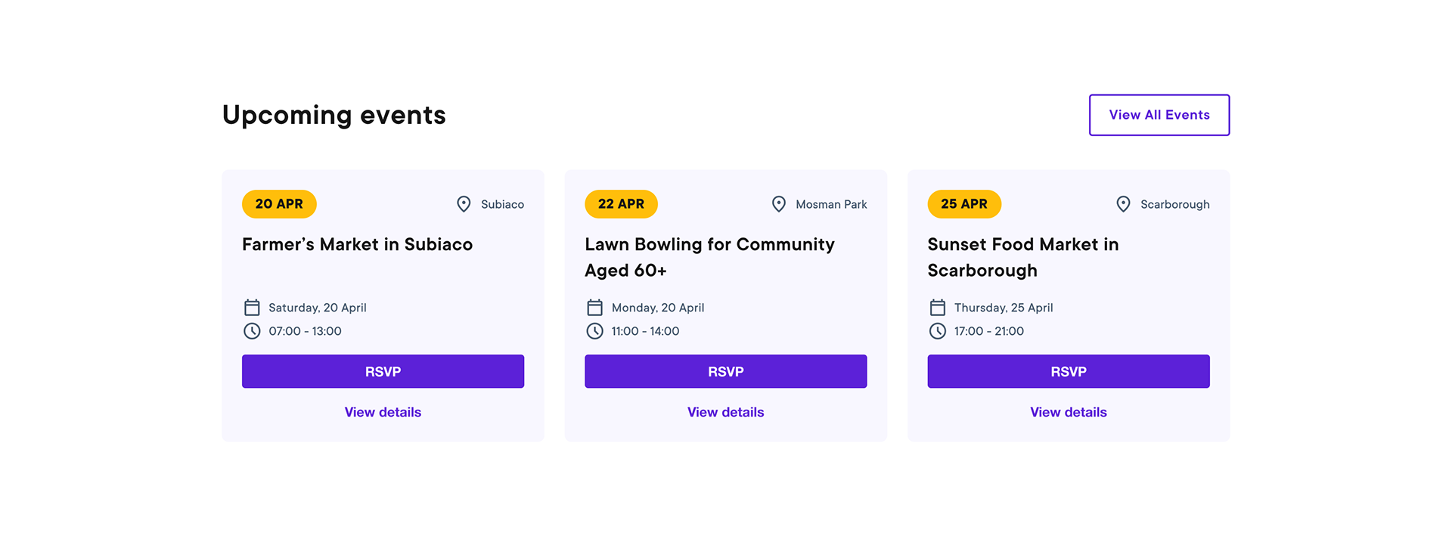RSVP to the Sunset Food Market in Scarborough
Screen dimensions: 1452x536
1068,371
